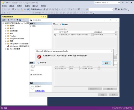Expand the 服务器对象 folder node
This screenshot has width=134, height=110.
click(6, 31)
